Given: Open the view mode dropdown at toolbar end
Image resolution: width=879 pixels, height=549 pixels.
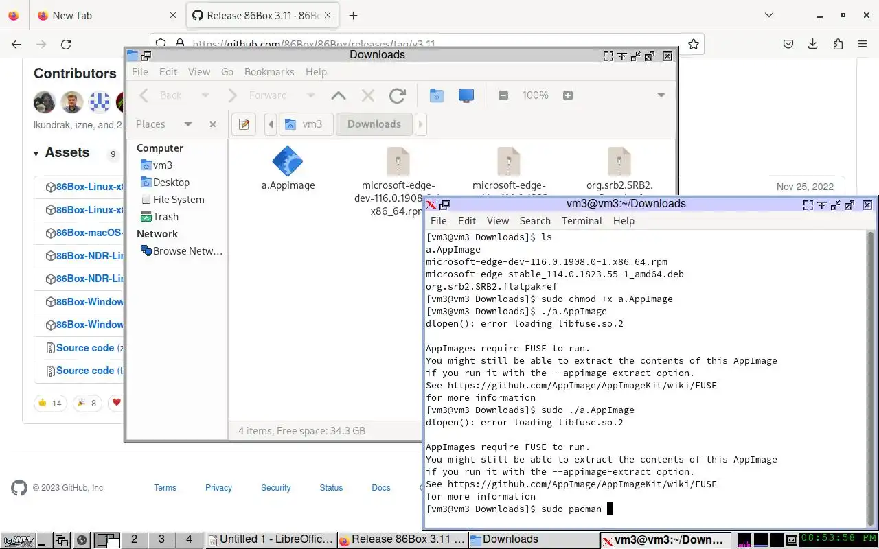Looking at the screenshot, I should click(x=661, y=95).
